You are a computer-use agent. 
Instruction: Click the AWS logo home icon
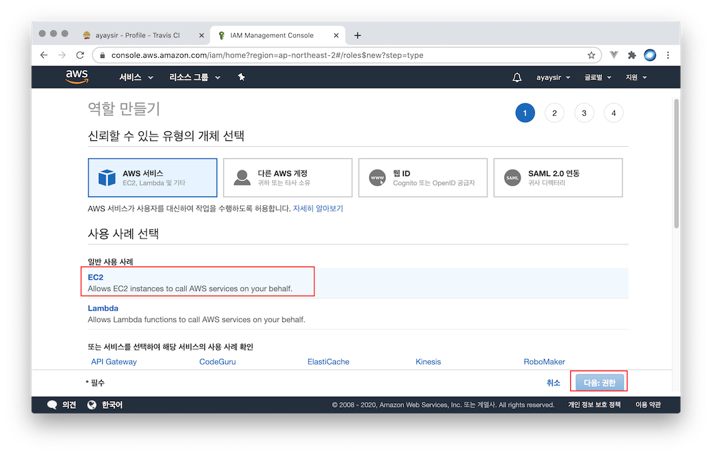pos(77,77)
